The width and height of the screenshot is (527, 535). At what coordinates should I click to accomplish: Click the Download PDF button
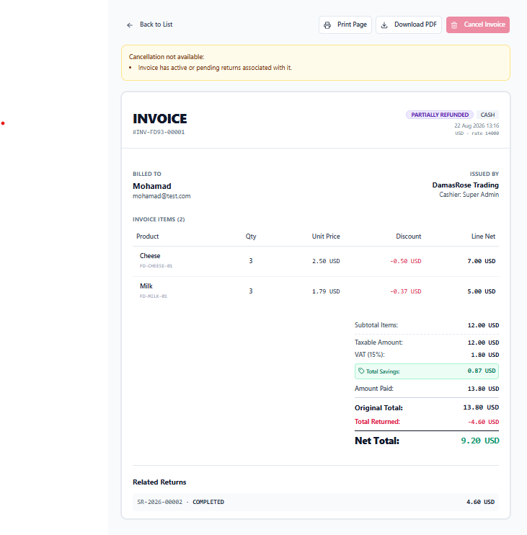409,25
